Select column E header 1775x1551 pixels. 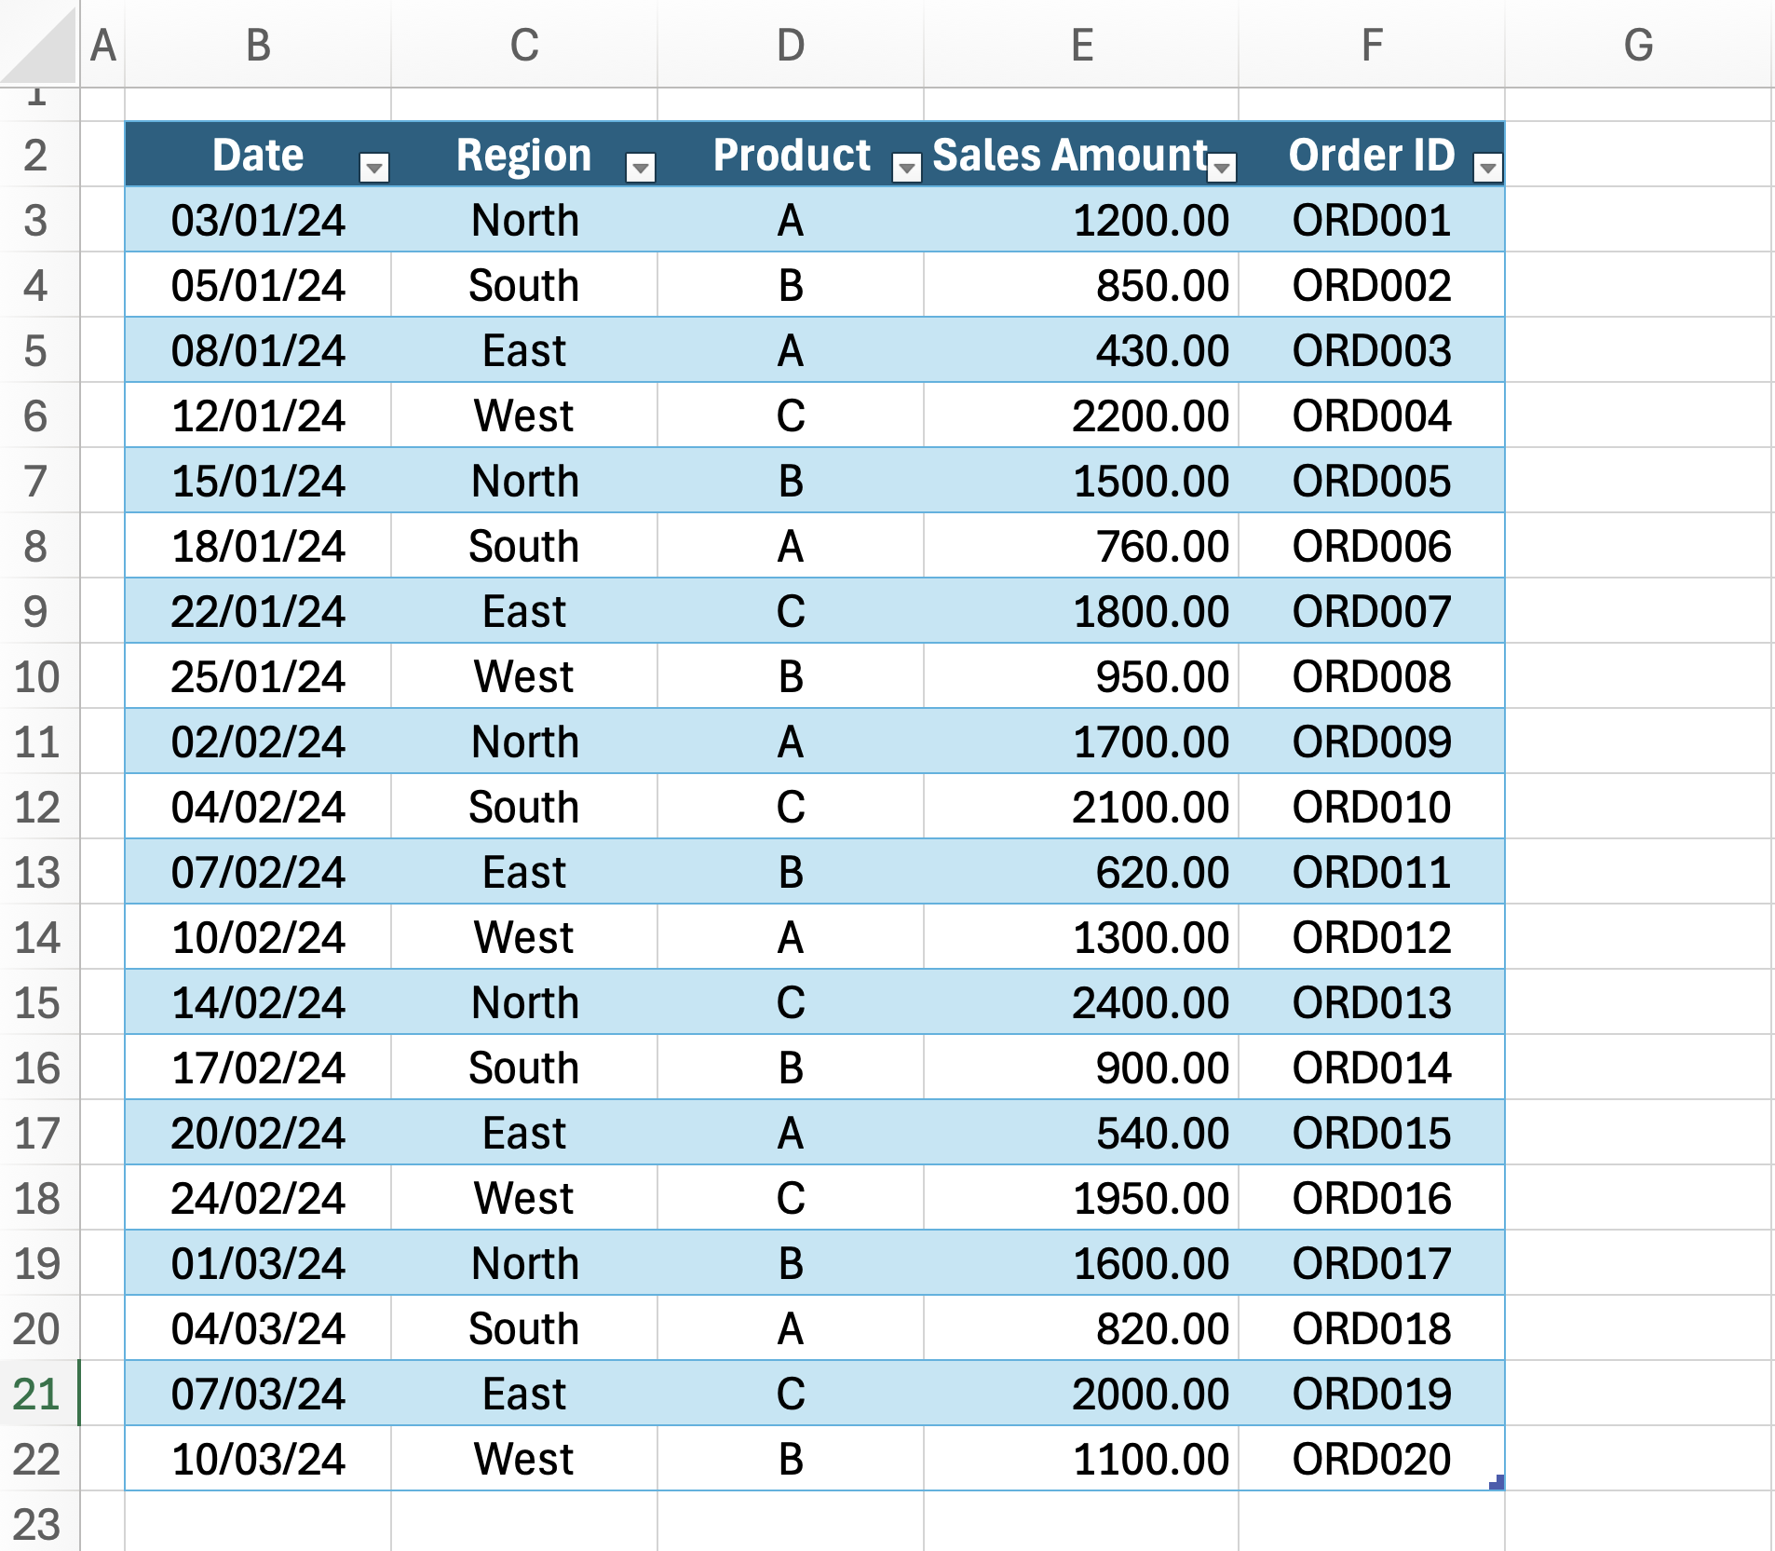(x=1081, y=45)
